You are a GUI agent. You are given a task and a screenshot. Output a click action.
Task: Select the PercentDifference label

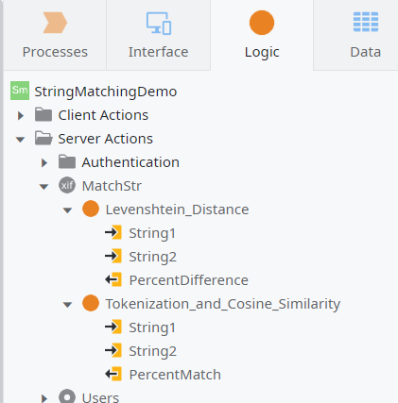[189, 280]
